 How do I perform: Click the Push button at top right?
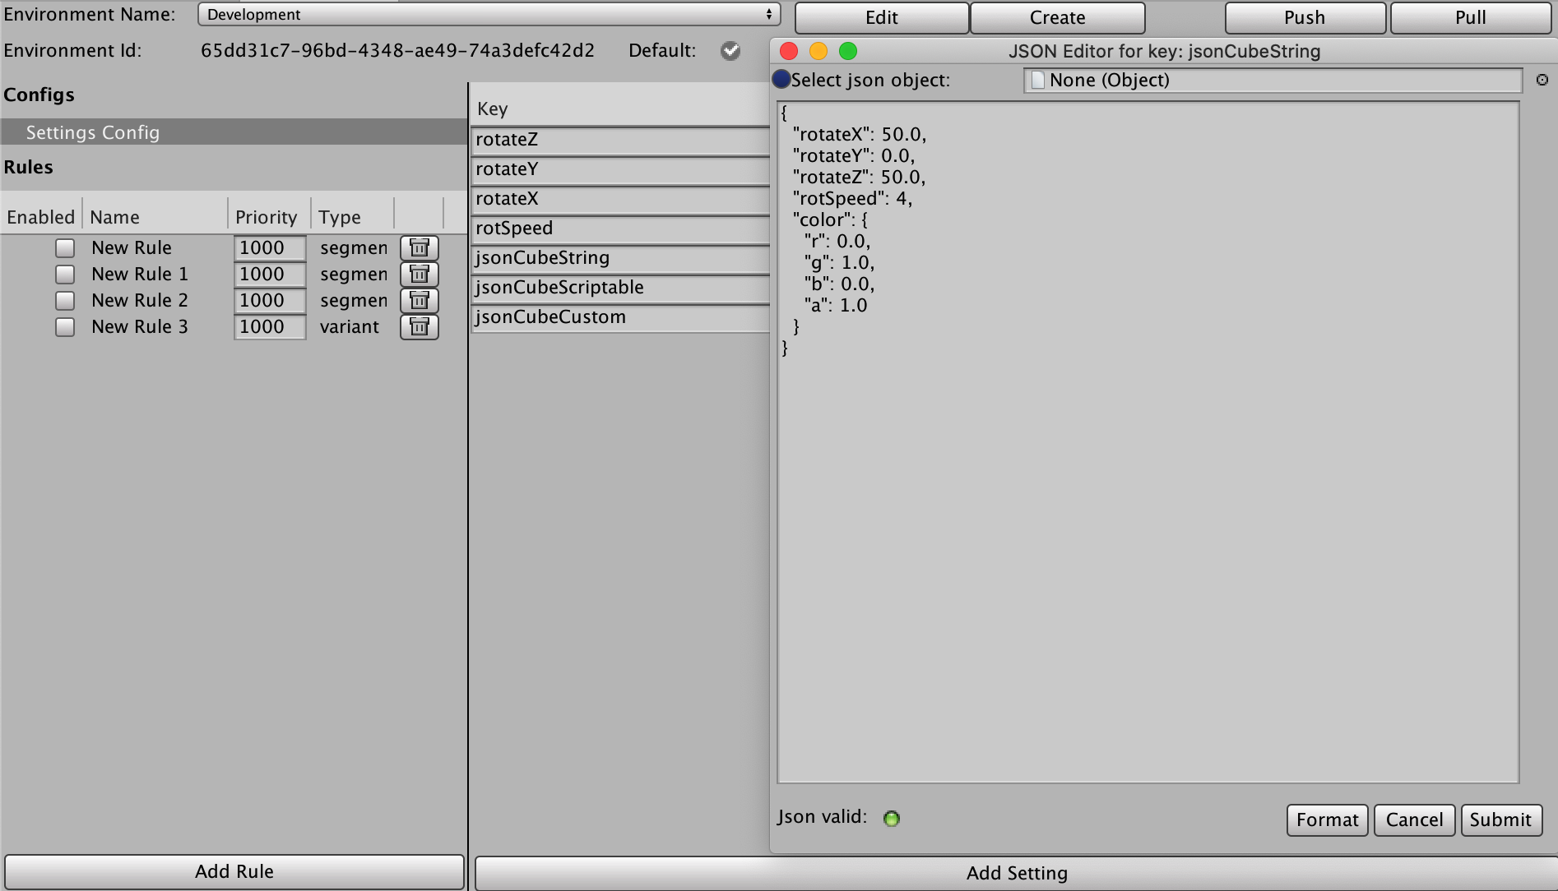tap(1305, 17)
